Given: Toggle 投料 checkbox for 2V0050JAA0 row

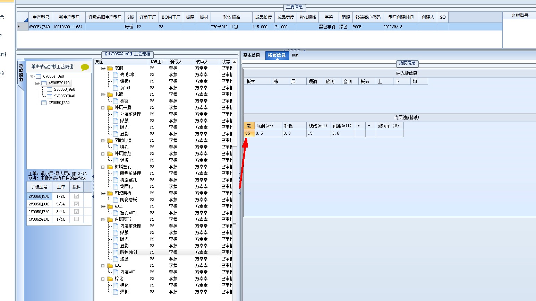Looking at the screenshot, I should pos(76,204).
